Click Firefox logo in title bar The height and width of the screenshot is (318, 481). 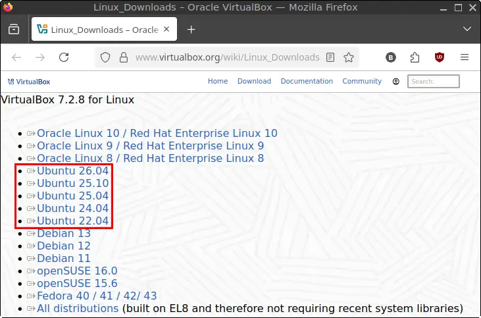tap(8, 7)
